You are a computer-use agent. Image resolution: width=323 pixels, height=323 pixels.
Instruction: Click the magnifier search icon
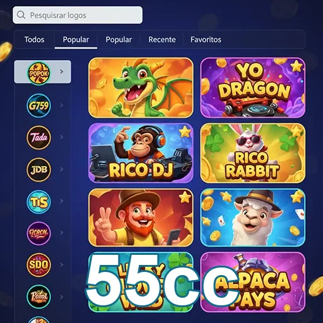(21, 15)
